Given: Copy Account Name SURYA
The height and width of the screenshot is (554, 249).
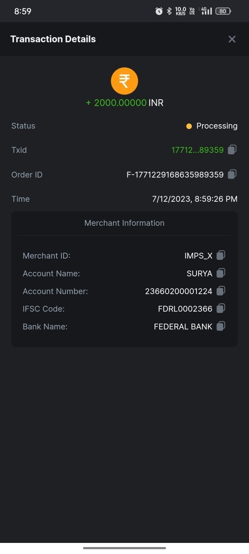Looking at the screenshot, I should pos(221,273).
